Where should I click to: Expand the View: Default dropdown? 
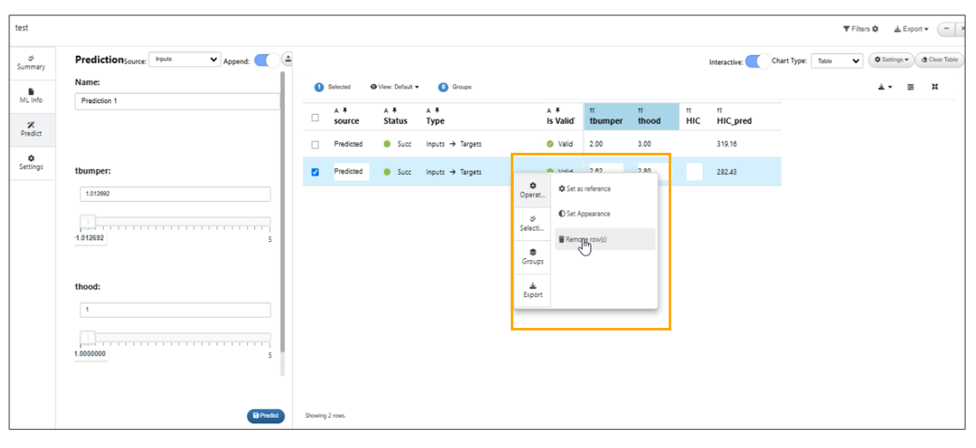395,88
